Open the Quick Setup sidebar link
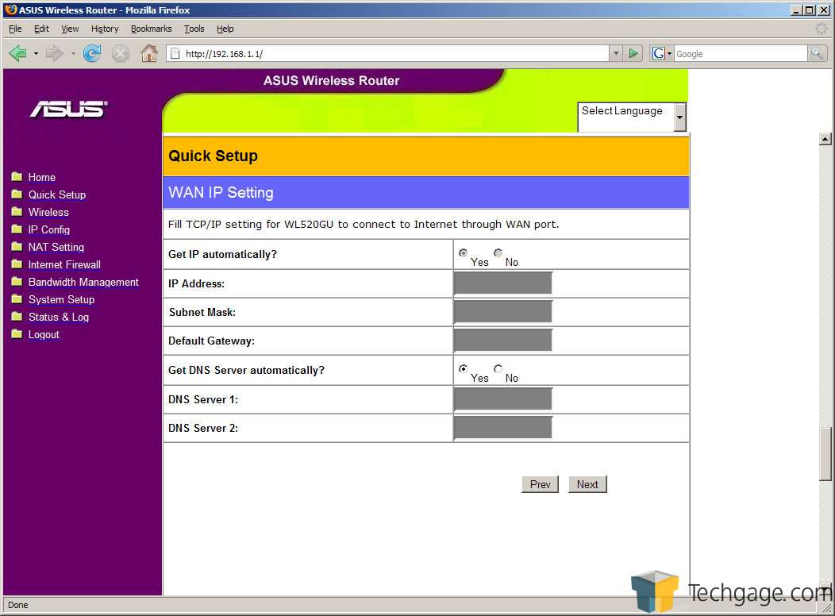 tap(57, 194)
